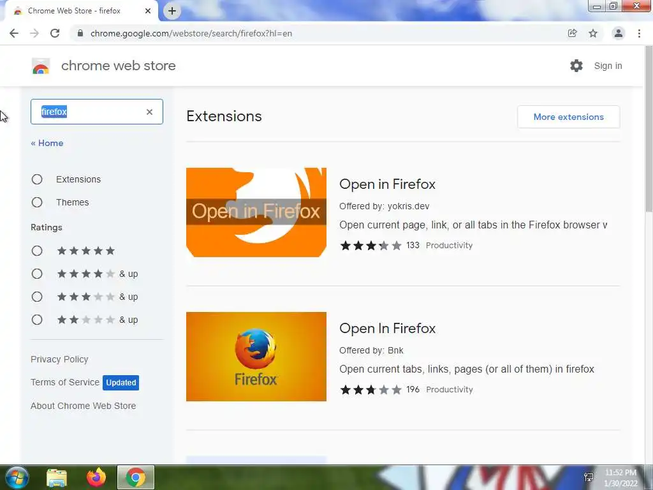Switch to the Chrome Web Store - firefox tab
Image resolution: width=653 pixels, height=490 pixels.
coord(74,11)
